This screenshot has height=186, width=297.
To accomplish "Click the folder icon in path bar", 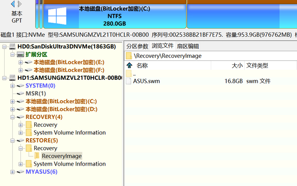I will click(129, 56).
